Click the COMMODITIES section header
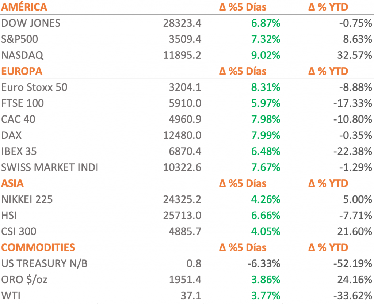 [x=38, y=247]
